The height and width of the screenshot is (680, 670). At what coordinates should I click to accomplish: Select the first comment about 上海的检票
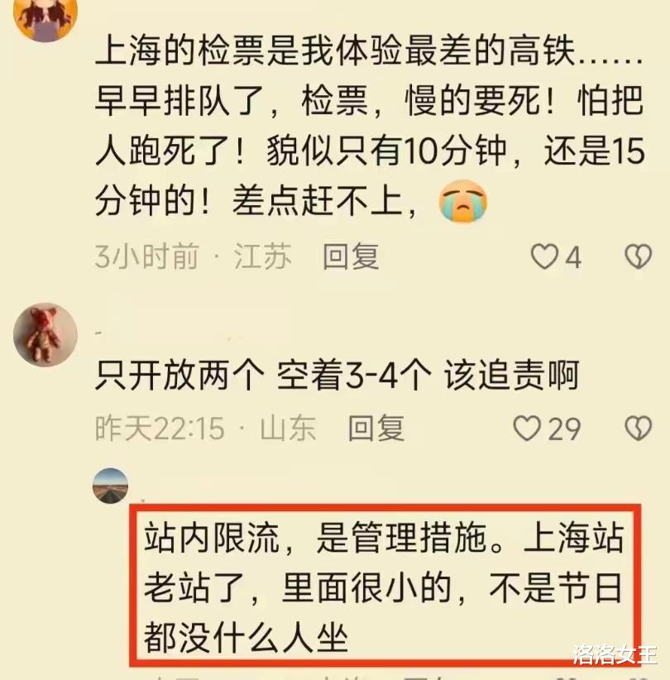tap(370, 127)
